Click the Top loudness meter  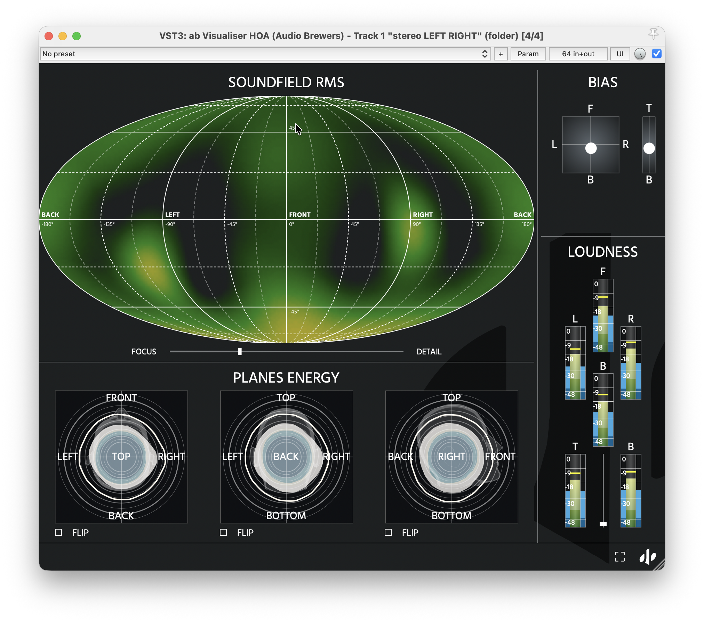click(575, 491)
